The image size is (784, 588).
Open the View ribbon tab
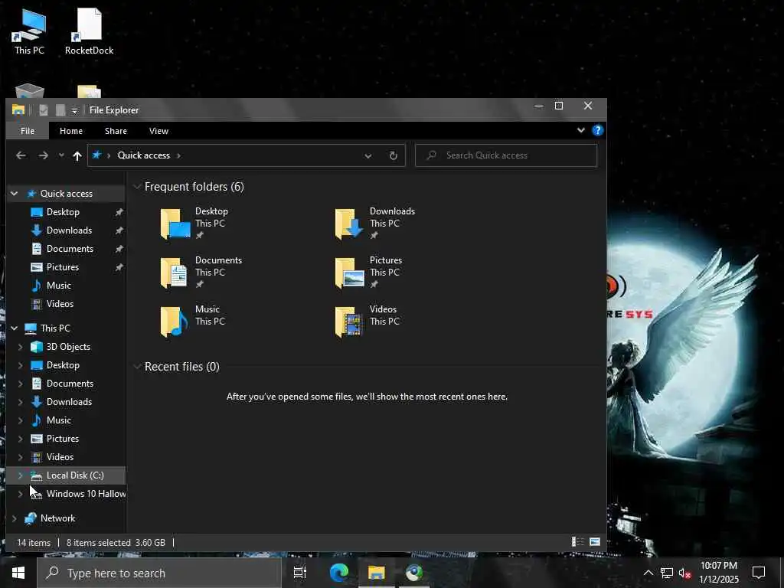click(158, 131)
